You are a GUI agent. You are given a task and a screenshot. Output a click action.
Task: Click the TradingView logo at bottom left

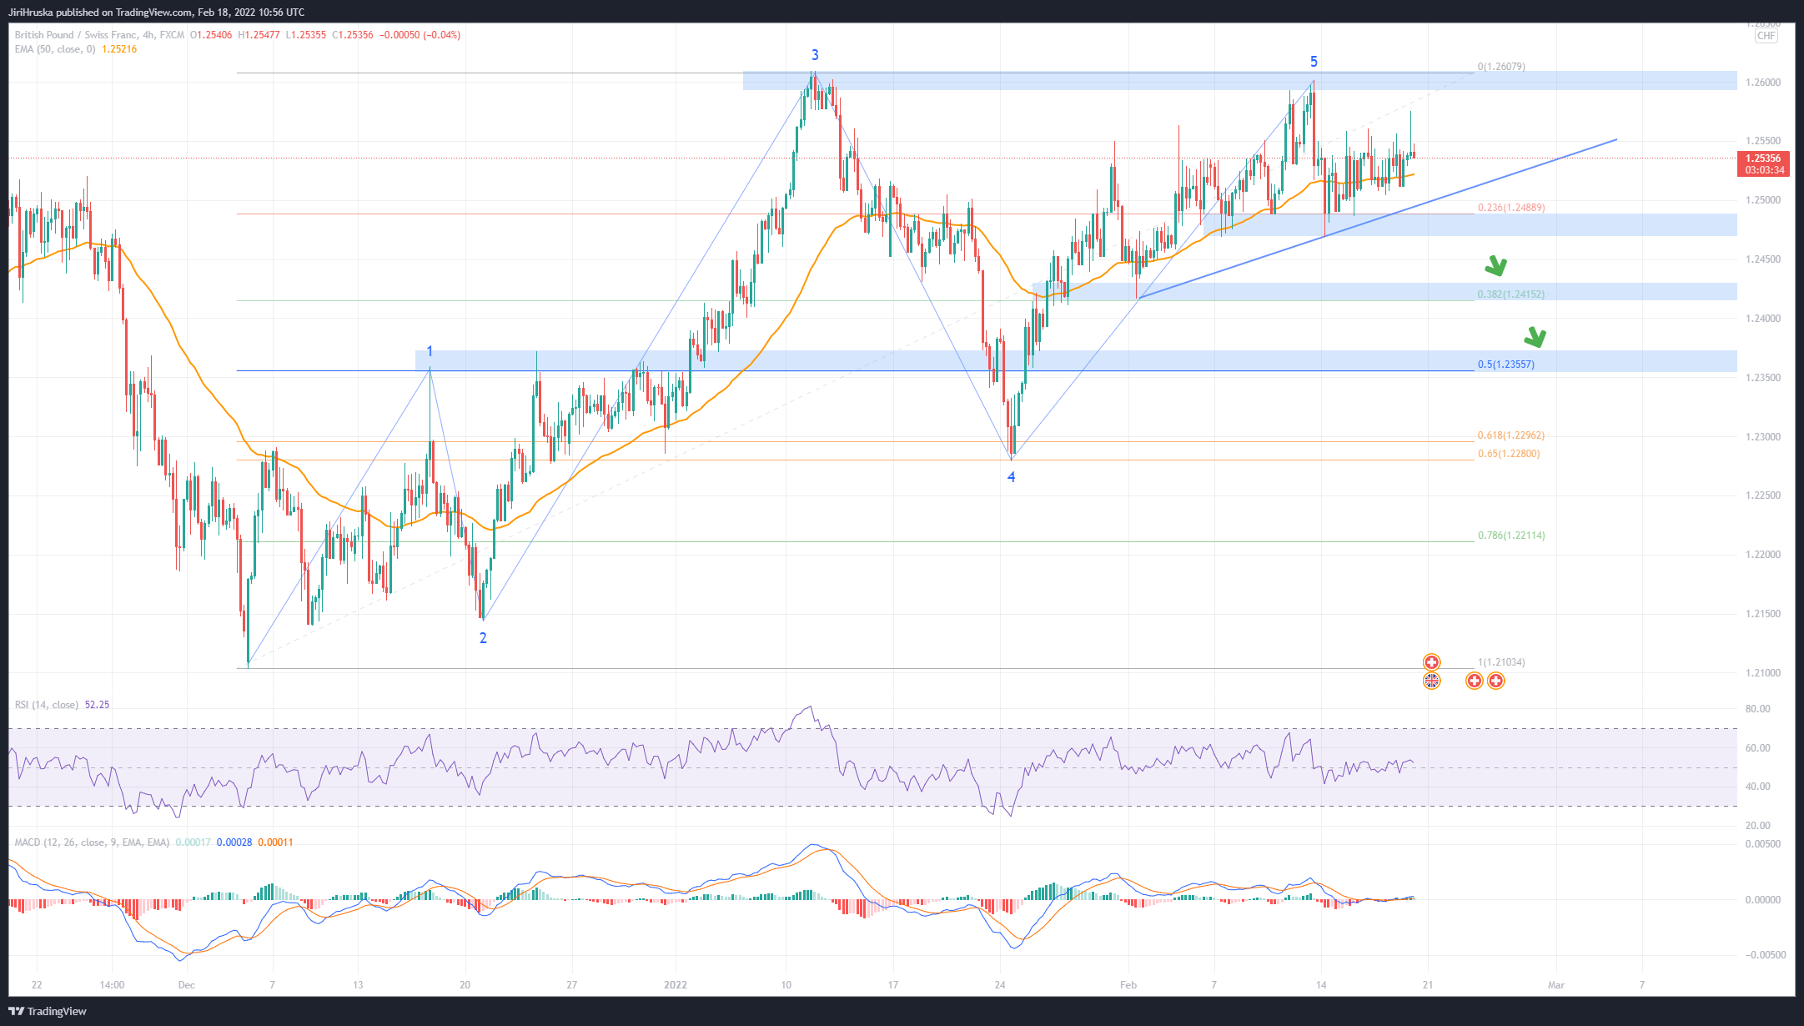click(48, 1011)
